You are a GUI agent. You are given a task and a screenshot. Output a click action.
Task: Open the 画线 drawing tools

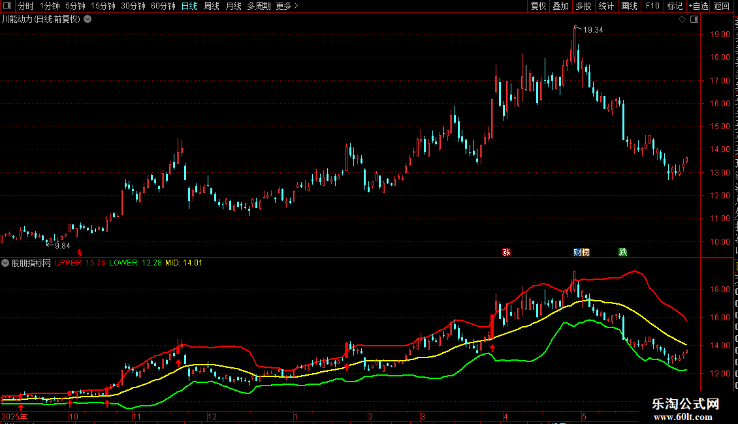tap(629, 6)
